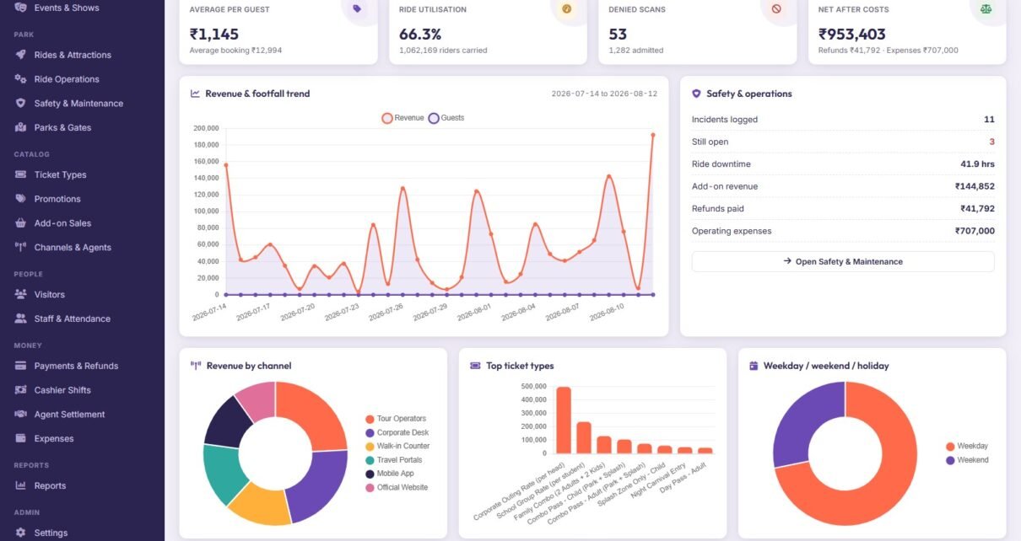Viewport: 1021px width, 541px height.
Task: Toggle Weekend in the donut legend
Action: [x=967, y=460]
